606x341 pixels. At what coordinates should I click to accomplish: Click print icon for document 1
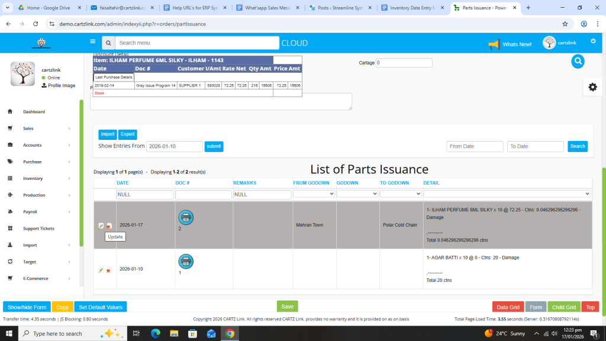pyautogui.click(x=186, y=262)
